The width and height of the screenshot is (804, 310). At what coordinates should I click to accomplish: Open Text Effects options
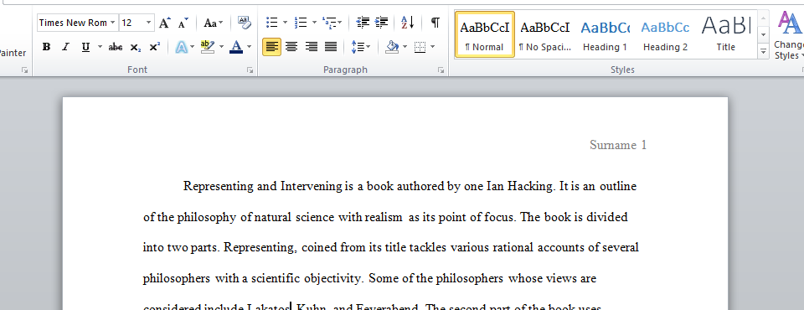tap(181, 47)
